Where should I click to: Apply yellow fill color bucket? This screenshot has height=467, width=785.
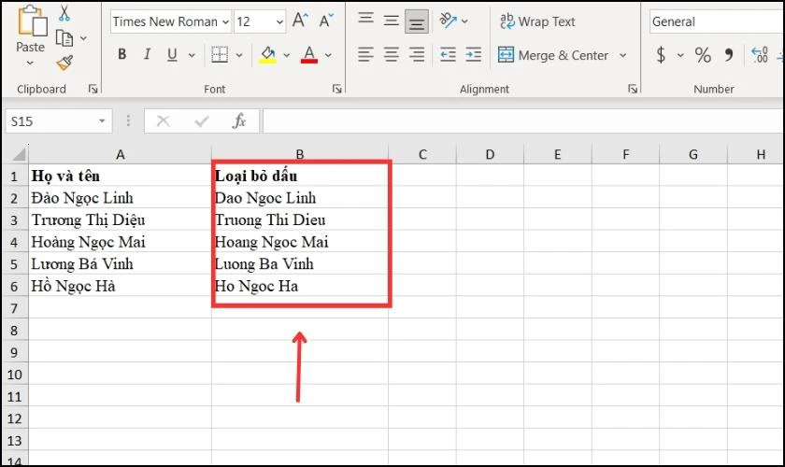point(268,54)
